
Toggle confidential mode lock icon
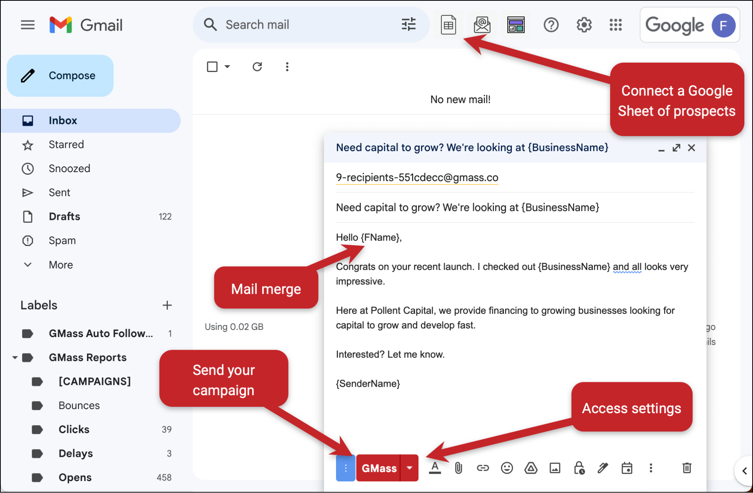tap(579, 468)
